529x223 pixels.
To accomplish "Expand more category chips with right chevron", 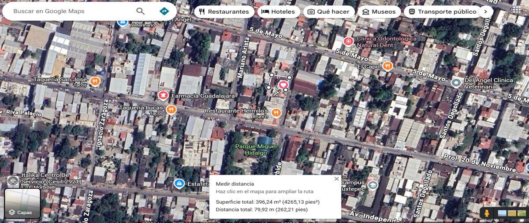I will (485, 12).
